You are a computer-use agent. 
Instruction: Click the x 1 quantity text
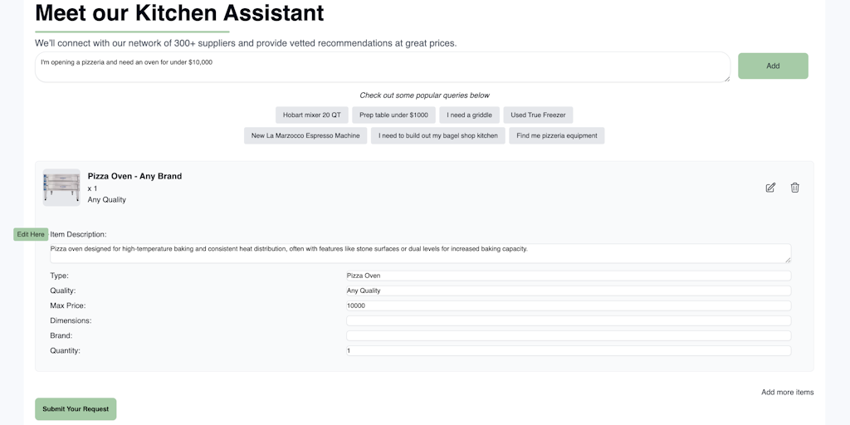93,188
